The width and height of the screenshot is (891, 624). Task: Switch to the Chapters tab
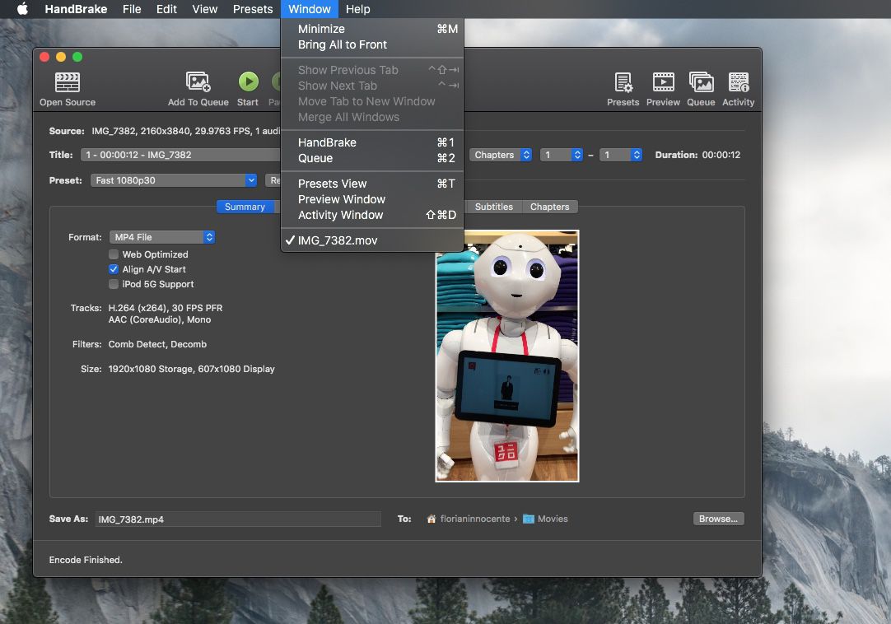(549, 207)
